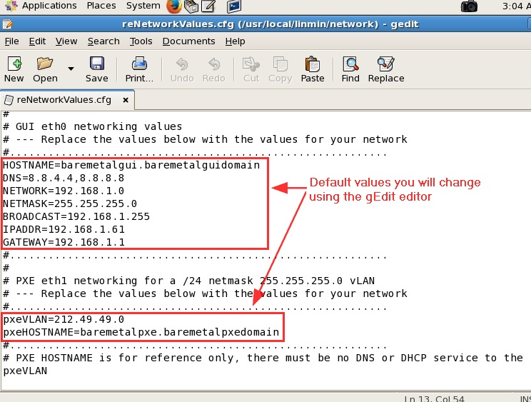Click the Copy toolbar icon
The image size is (531, 402).
point(280,69)
